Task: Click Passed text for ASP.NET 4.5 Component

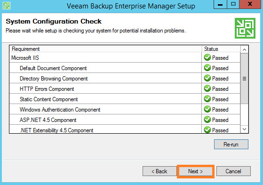Action: (220, 120)
